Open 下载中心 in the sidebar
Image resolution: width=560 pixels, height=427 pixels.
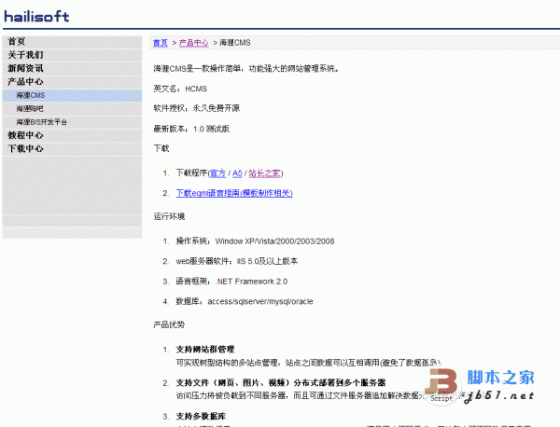pos(72,149)
